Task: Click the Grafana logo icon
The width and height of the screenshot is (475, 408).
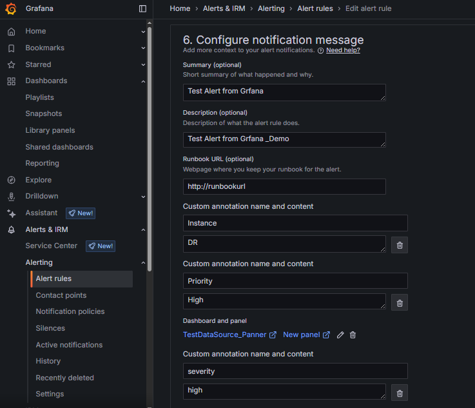Action: (11, 8)
